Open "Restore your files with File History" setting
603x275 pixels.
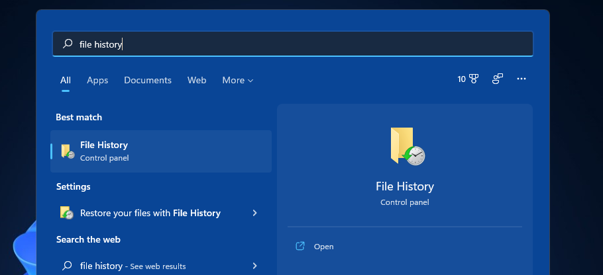(161, 213)
